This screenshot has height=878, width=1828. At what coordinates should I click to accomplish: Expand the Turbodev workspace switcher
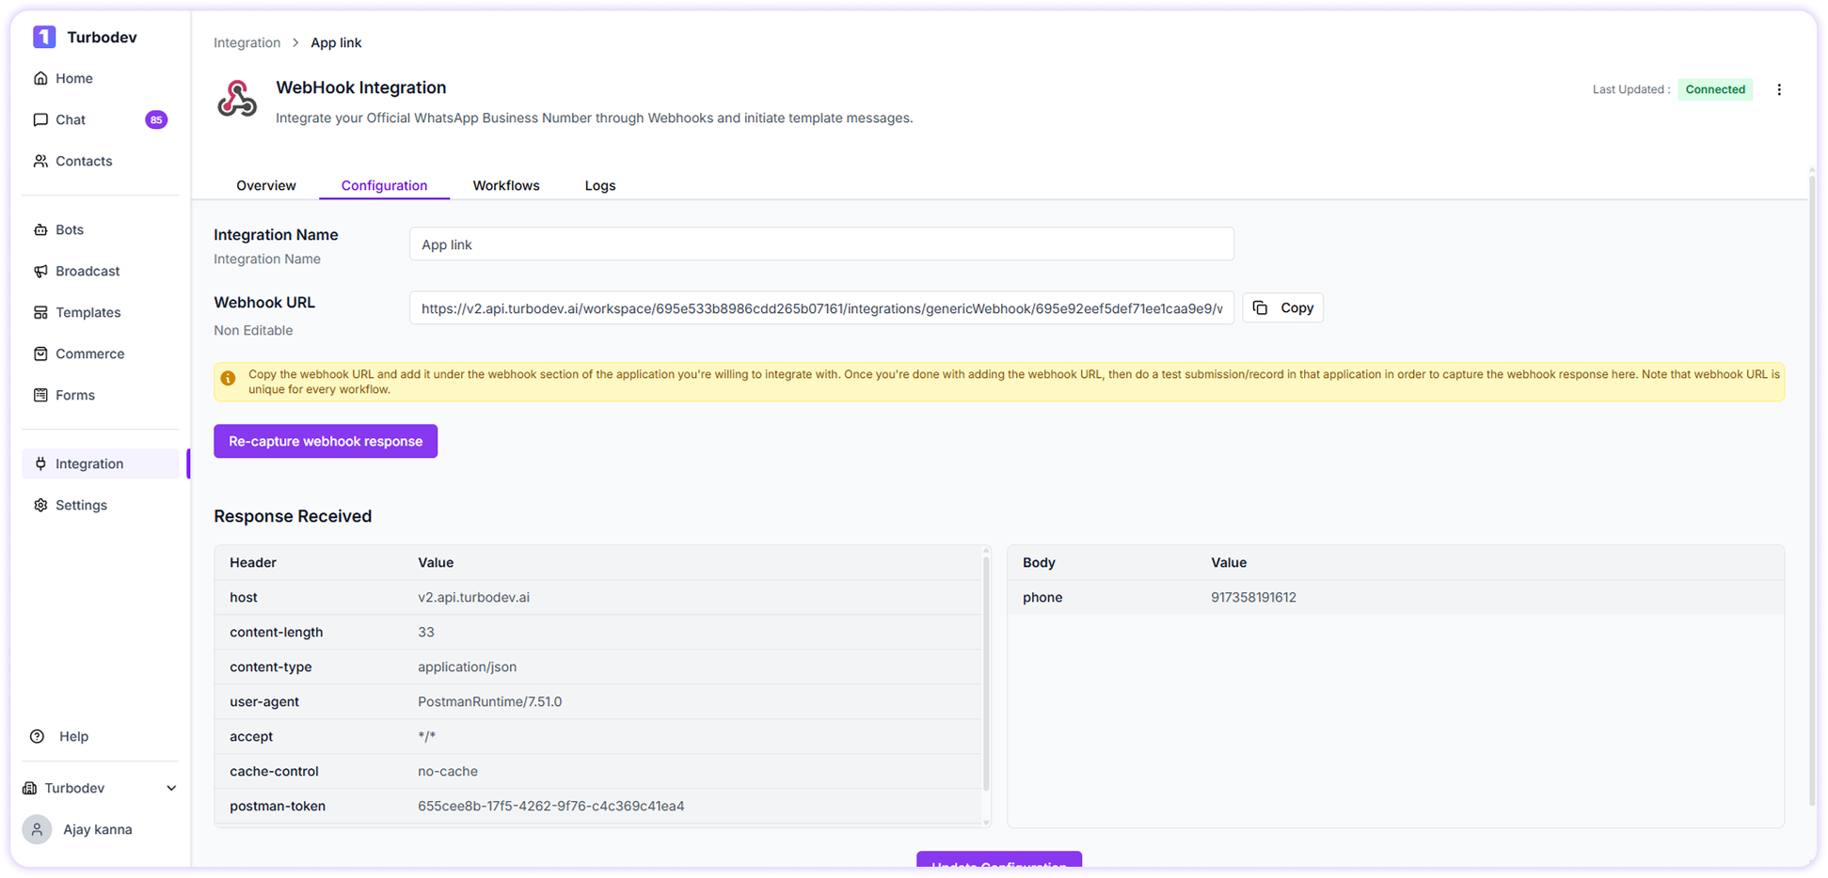click(99, 787)
